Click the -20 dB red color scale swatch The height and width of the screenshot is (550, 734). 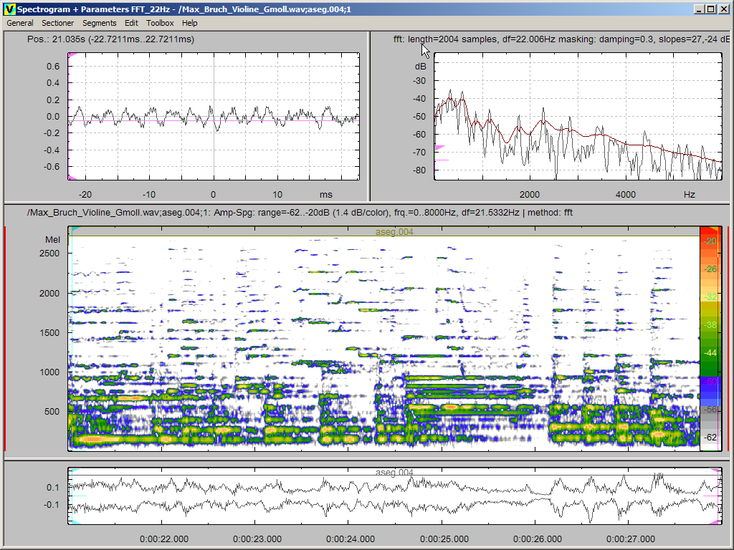pyautogui.click(x=710, y=241)
